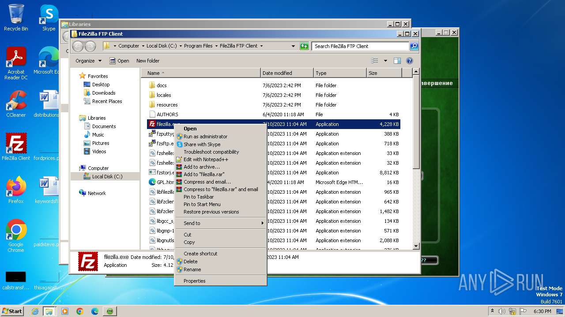Select Desktop under Favorites

coord(101,85)
